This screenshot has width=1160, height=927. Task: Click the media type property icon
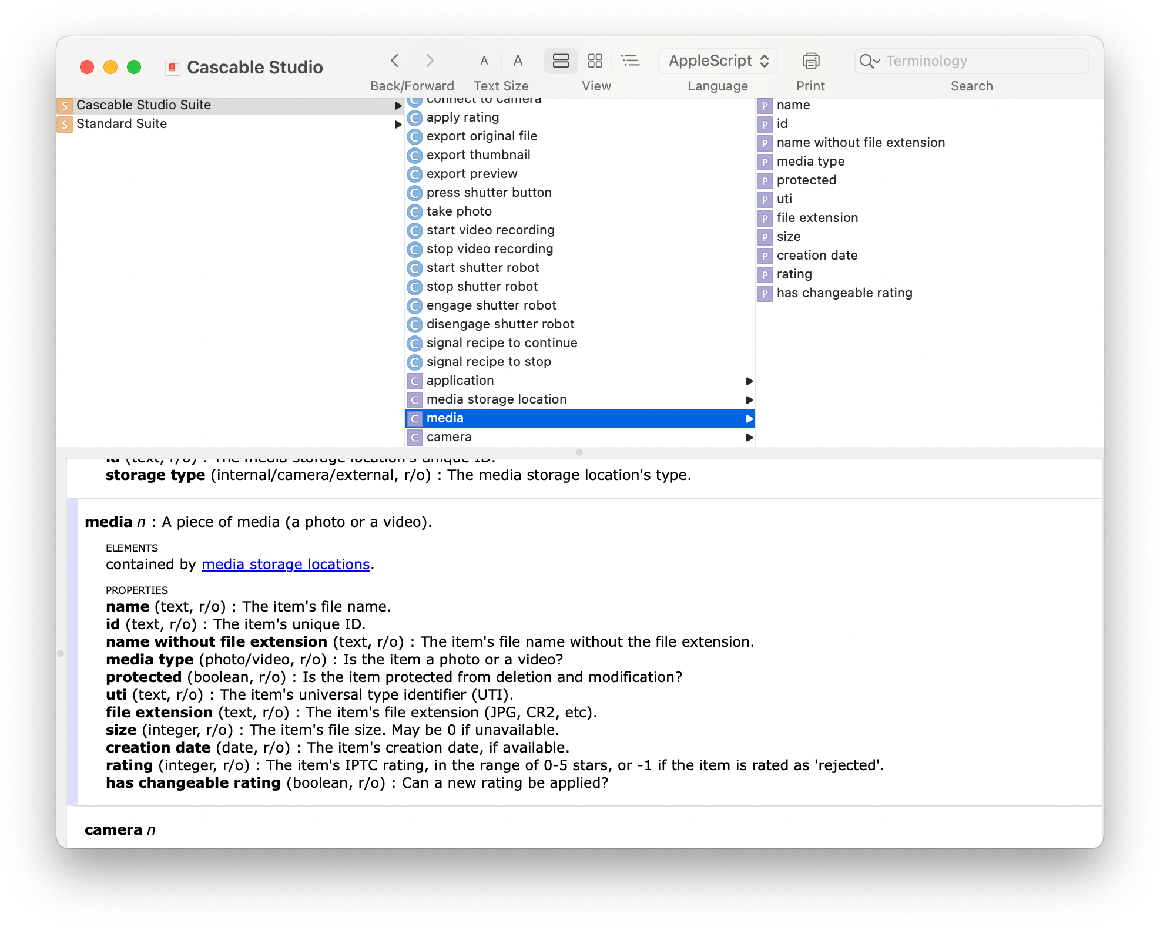(x=765, y=162)
